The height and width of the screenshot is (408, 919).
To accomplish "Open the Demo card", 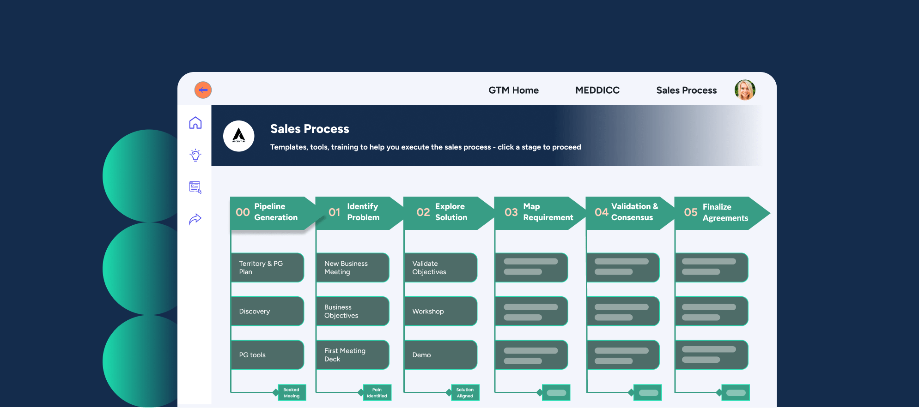I will point(441,355).
